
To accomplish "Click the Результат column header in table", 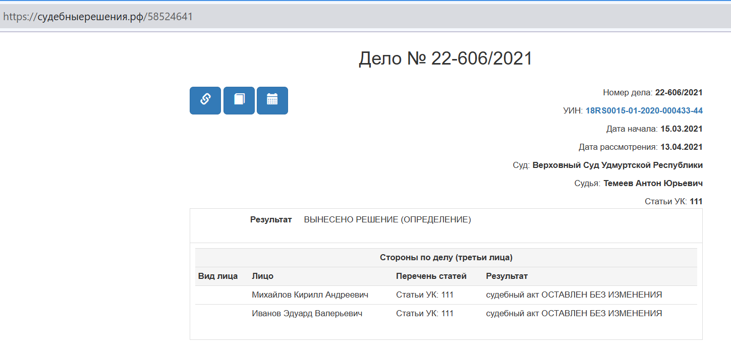I will (x=507, y=276).
